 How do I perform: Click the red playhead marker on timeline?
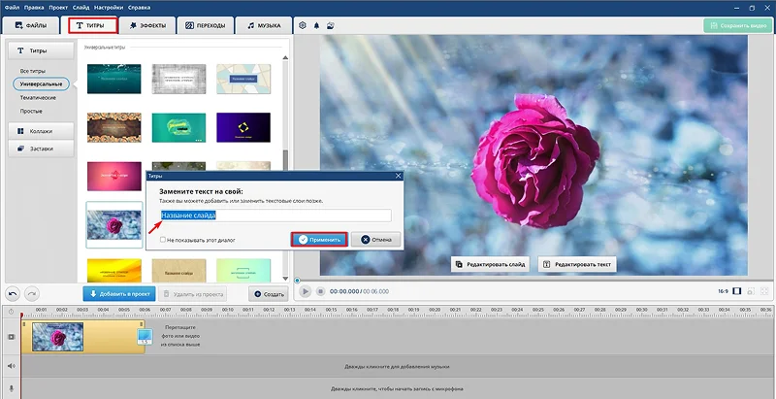coord(21,316)
